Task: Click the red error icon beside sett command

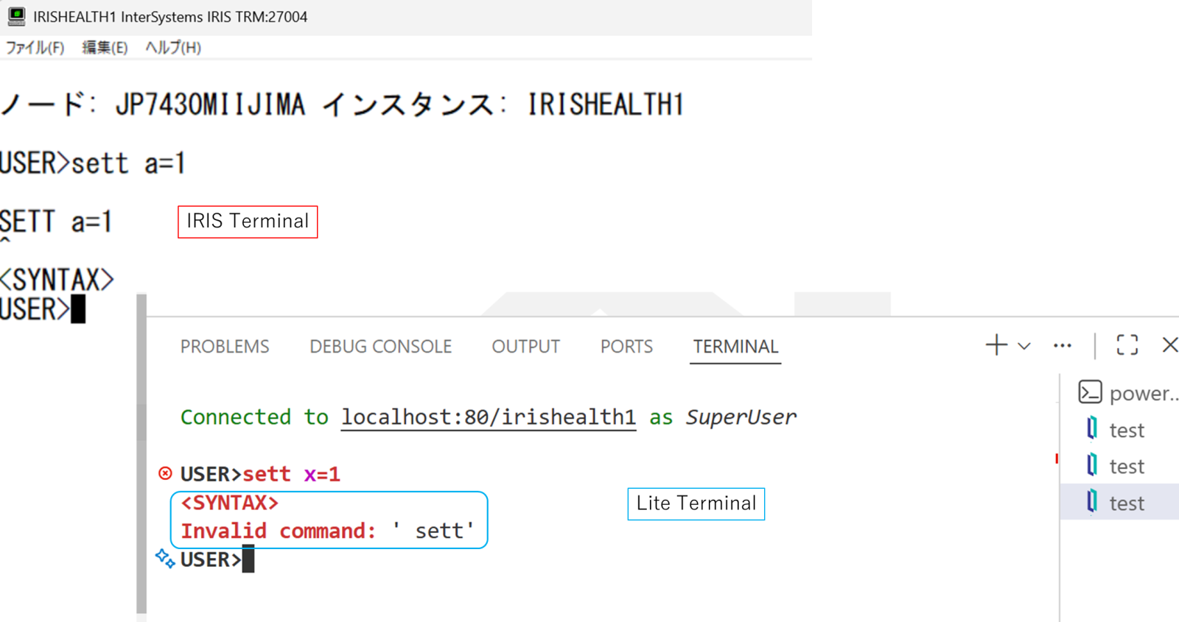Action: point(166,473)
